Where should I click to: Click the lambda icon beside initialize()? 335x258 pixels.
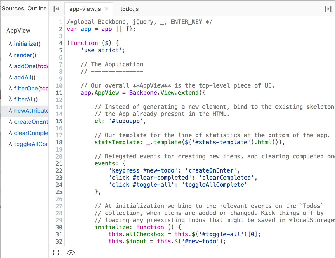tap(10, 44)
